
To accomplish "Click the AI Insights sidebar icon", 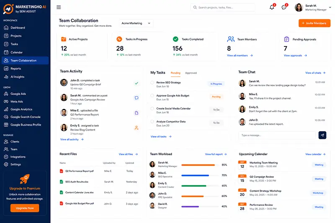I will point(6,77).
